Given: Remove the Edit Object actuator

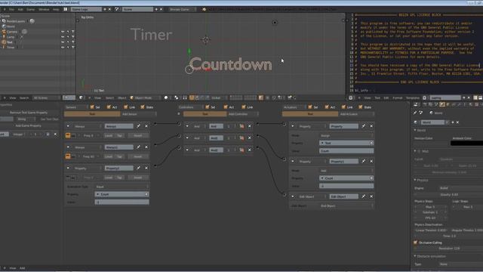Looking at the screenshot, I should pyautogui.click(x=371, y=196).
